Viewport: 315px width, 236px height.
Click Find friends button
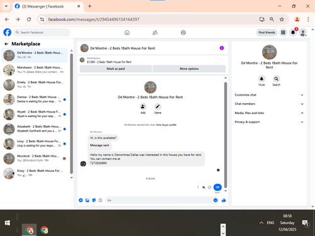266,32
